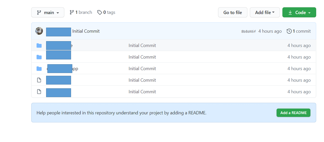This screenshot has height=142, width=324.
Task: Open the 0 tags link
Action: click(106, 12)
